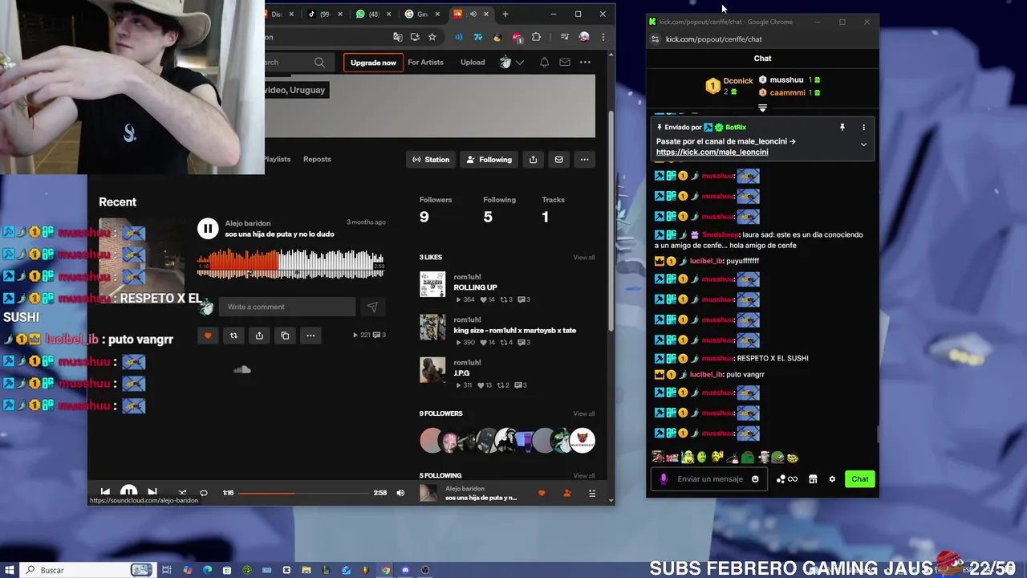Image resolution: width=1027 pixels, height=578 pixels.
Task: Toggle follow artist in the bottom player bar
Action: pyautogui.click(x=567, y=493)
